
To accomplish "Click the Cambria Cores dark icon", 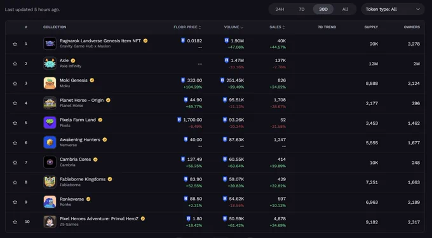I will (x=50, y=162).
